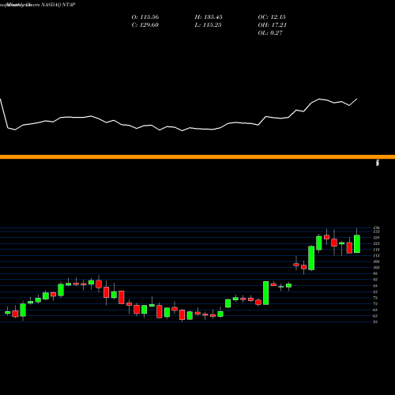Click the low price value L: 115.25

(208, 25)
